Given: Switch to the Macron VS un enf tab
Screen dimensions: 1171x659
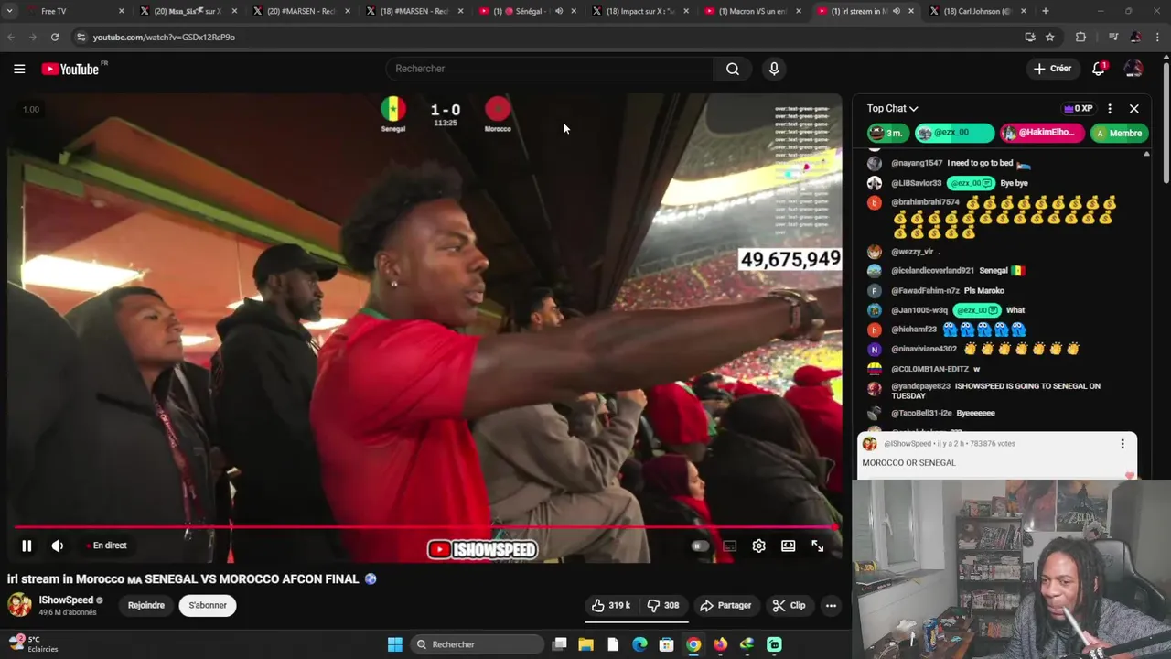Looking at the screenshot, I should pyautogui.click(x=753, y=11).
